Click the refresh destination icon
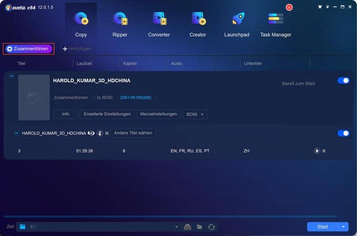 [212, 227]
